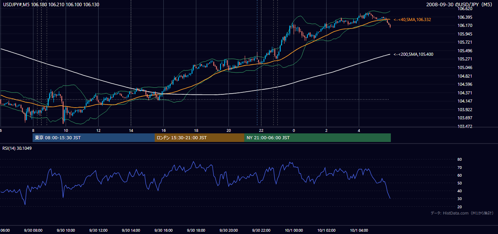Click price axis label 105.721

coord(465,42)
